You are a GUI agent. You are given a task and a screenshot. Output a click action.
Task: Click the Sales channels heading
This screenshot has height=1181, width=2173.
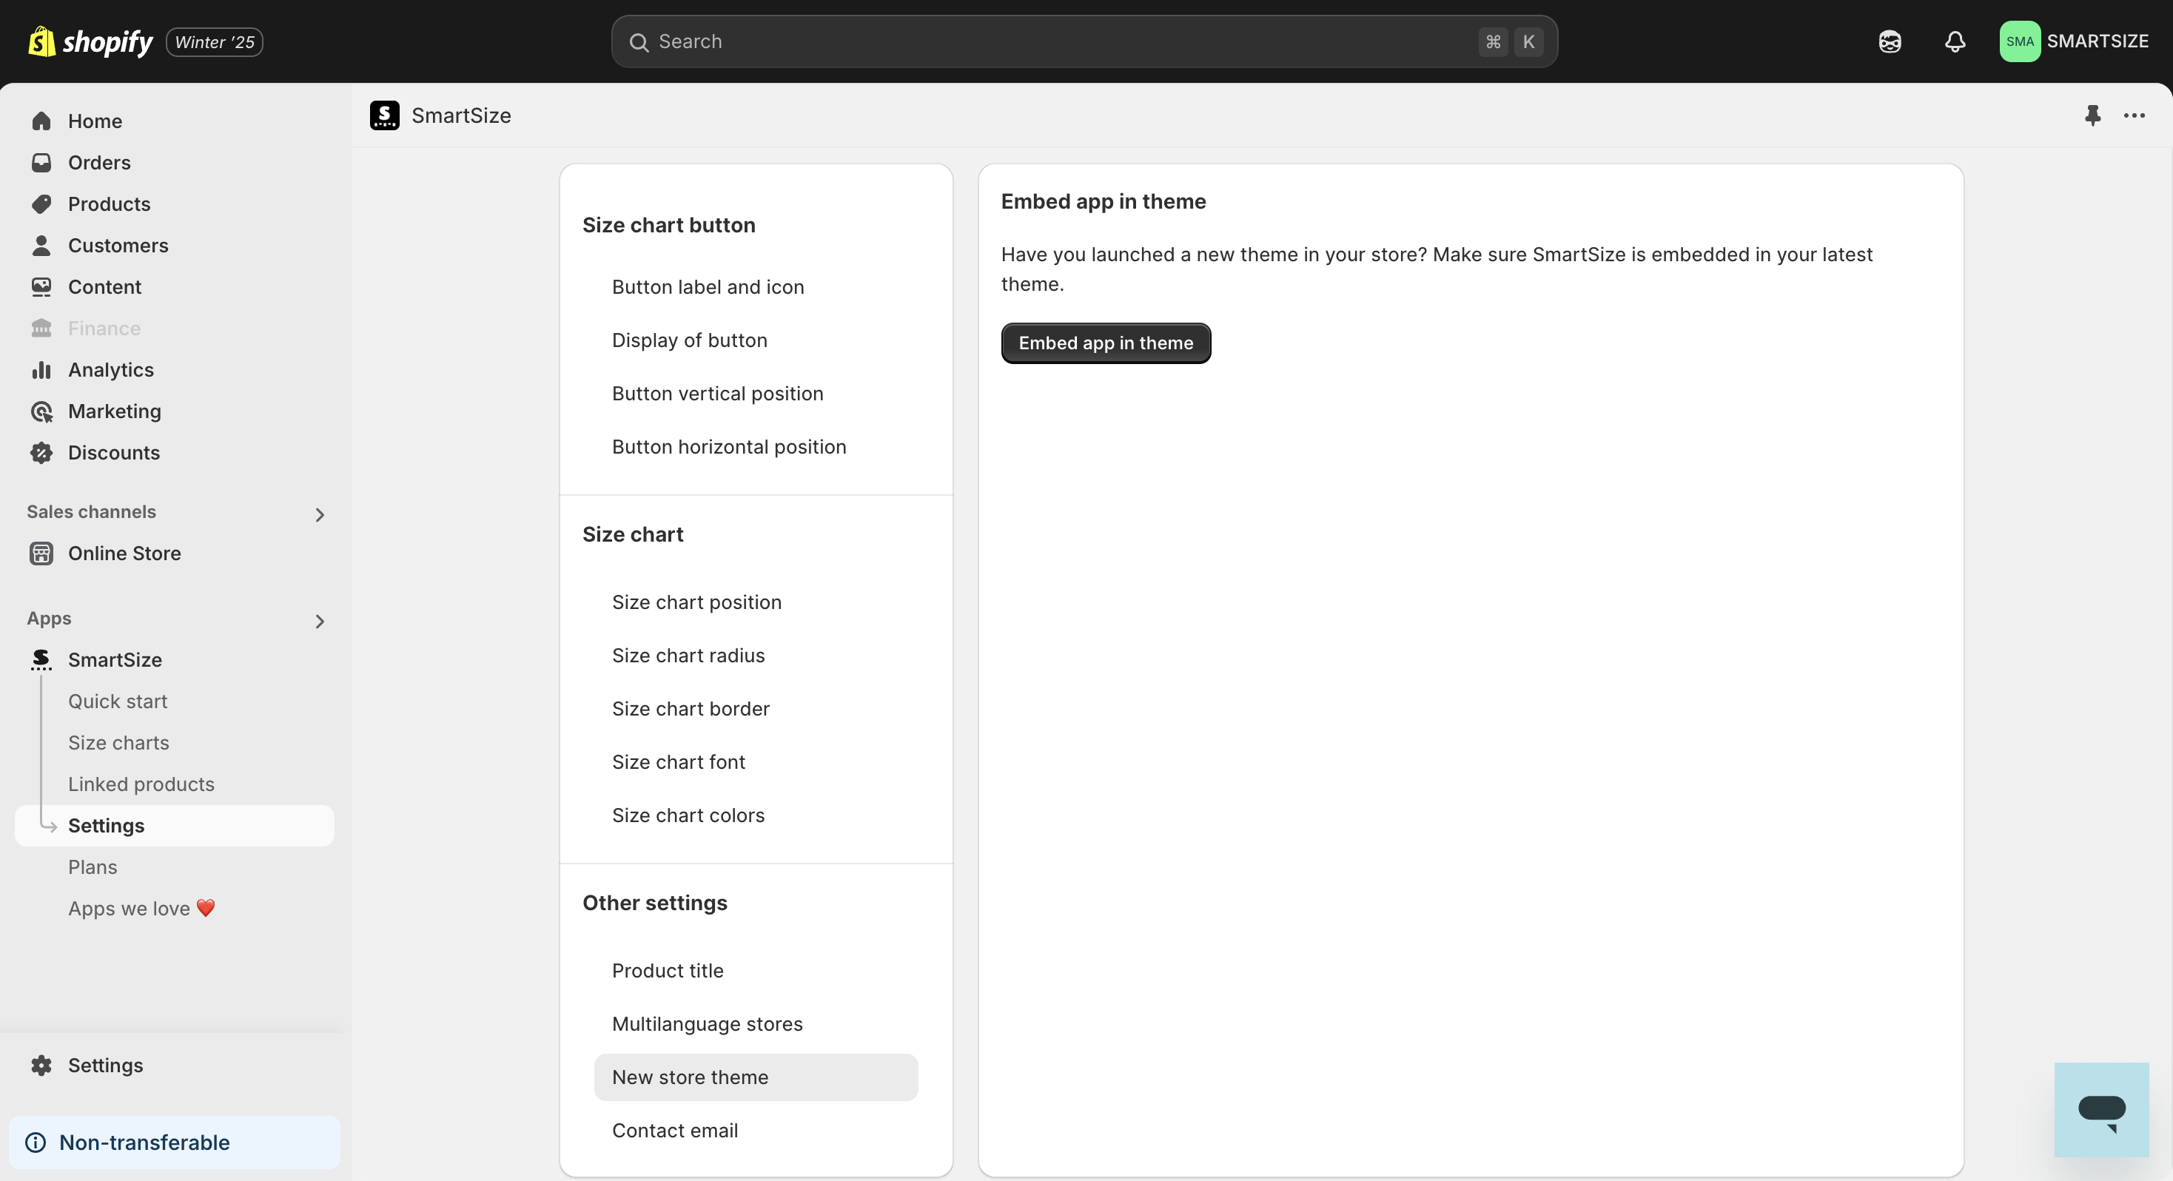(x=91, y=512)
